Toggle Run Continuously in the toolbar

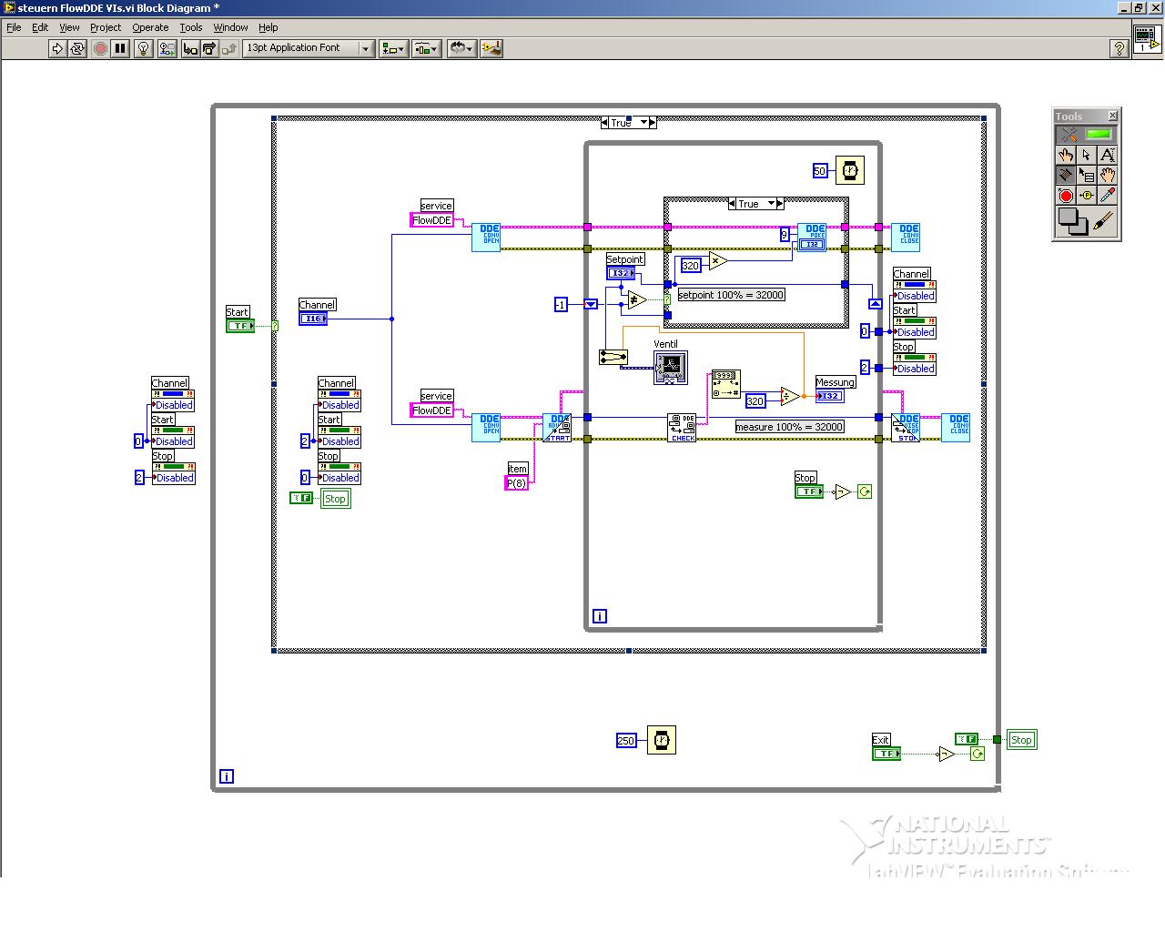(x=77, y=48)
